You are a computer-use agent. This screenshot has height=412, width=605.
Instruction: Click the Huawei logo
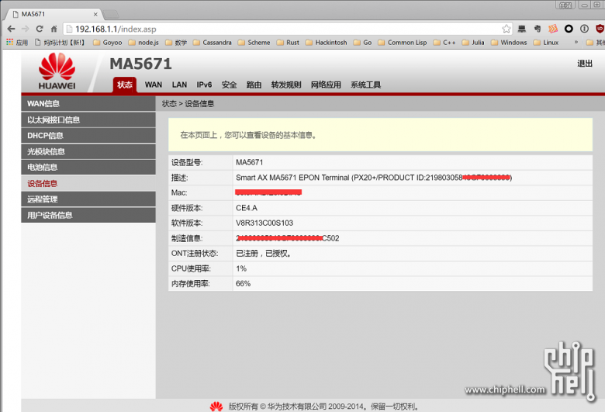(x=57, y=71)
